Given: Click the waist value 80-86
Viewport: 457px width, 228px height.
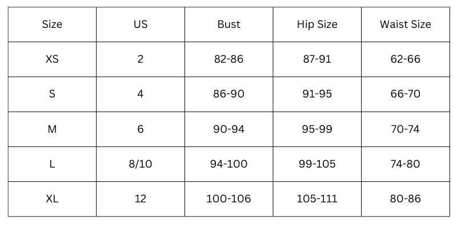Looking at the screenshot, I should point(405,199).
